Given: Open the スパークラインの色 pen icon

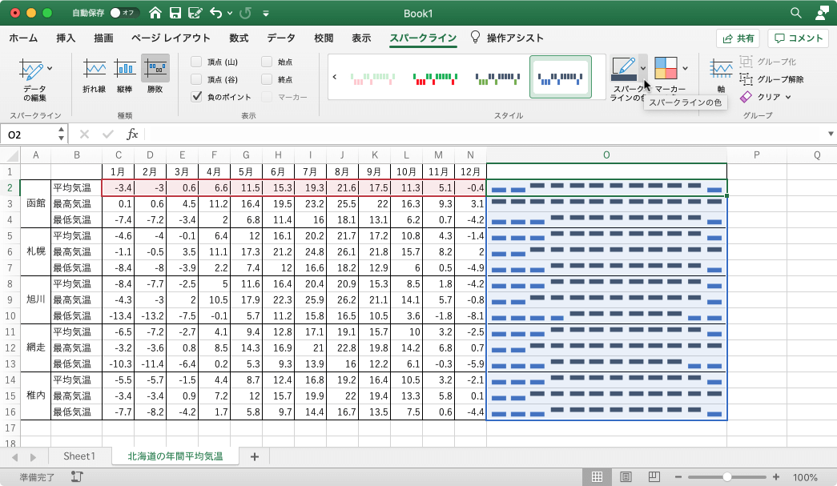Looking at the screenshot, I should coord(624,69).
